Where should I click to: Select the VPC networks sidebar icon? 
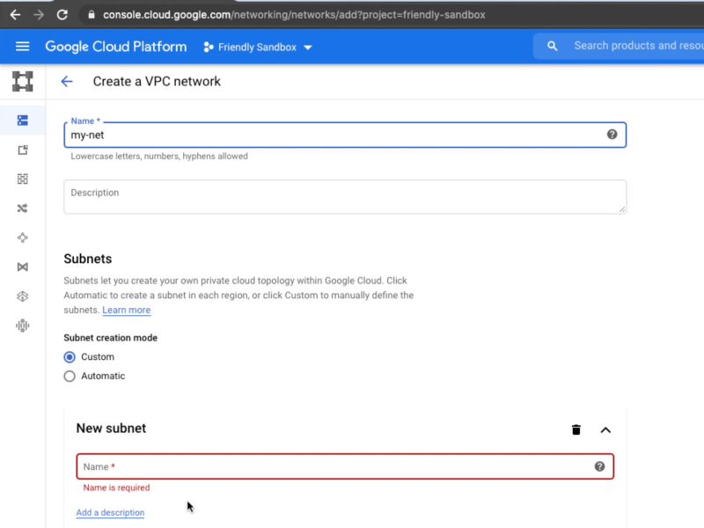coord(23,121)
